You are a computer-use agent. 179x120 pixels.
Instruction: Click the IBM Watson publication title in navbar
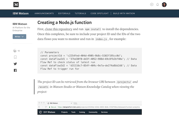[20, 13]
